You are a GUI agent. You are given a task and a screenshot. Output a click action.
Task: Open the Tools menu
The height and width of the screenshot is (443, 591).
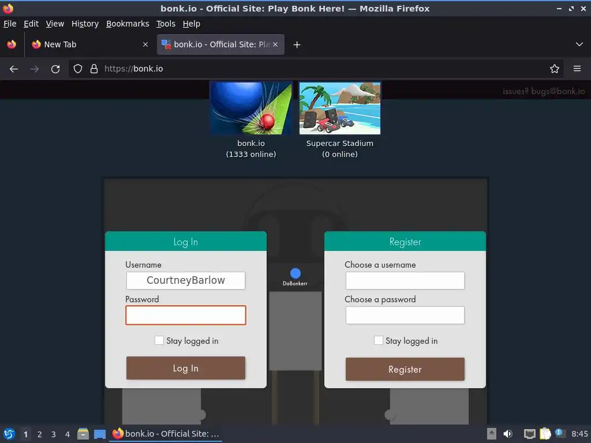[x=166, y=24]
